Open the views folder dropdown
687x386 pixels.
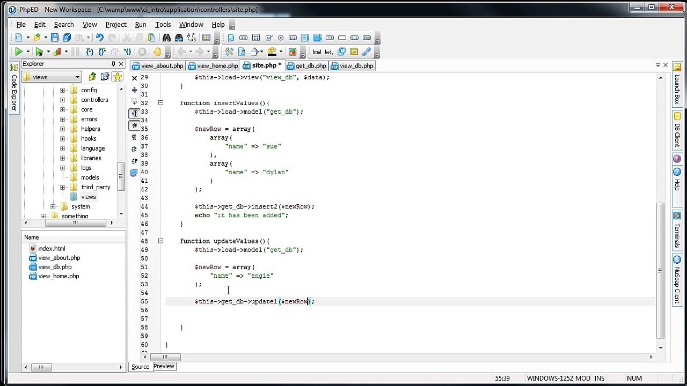point(77,77)
